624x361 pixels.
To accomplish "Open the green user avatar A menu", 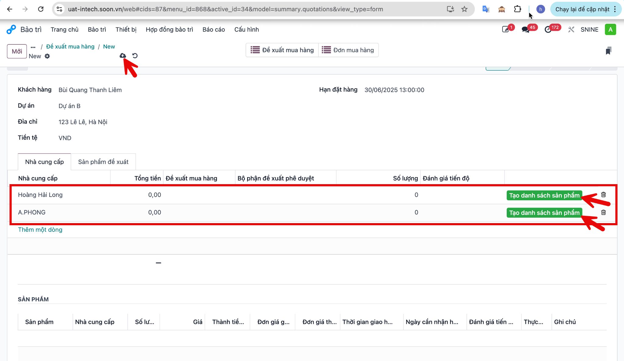I will [610, 30].
